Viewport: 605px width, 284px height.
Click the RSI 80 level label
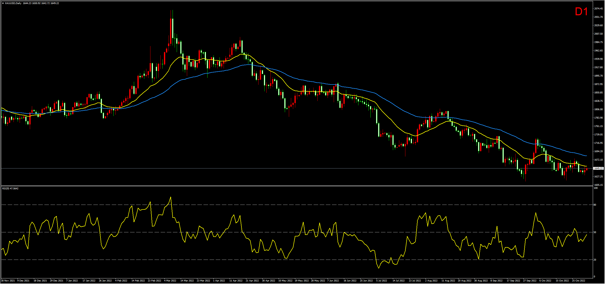pos(595,205)
